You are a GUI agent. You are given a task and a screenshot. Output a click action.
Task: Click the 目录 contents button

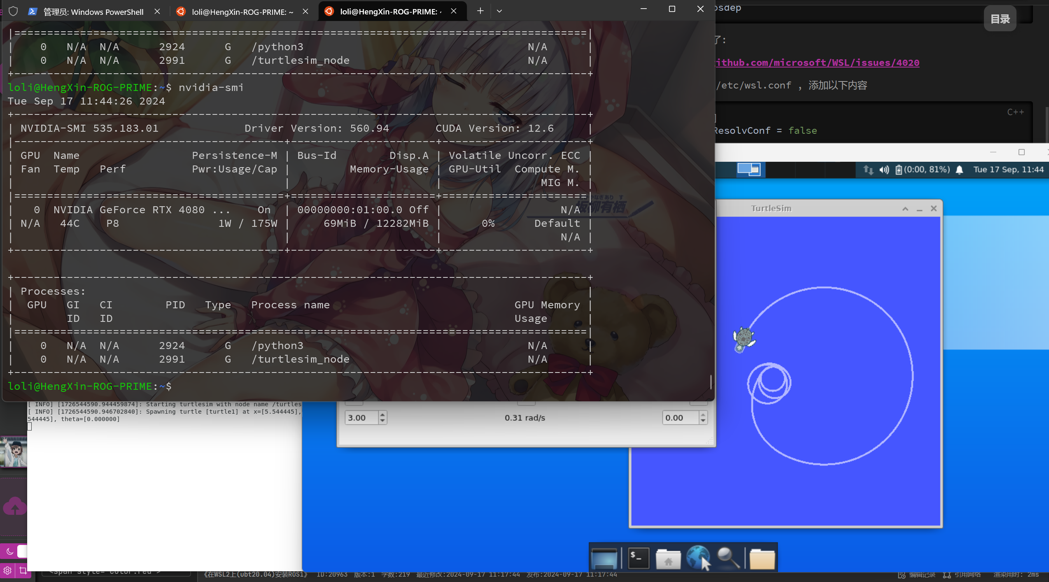[1000, 19]
